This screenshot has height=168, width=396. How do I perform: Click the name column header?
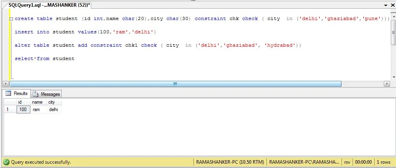[x=38, y=102]
